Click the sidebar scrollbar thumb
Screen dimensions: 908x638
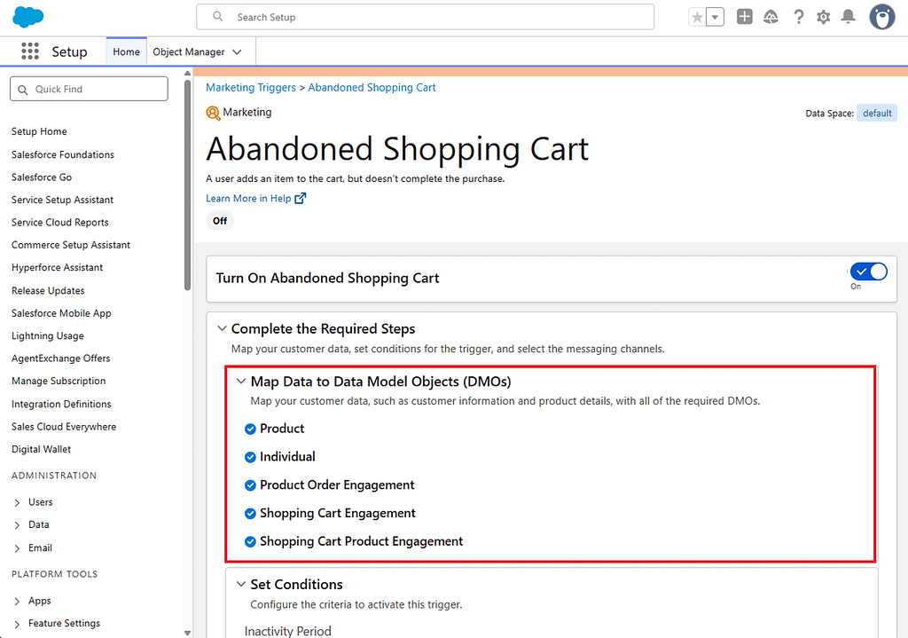click(x=187, y=185)
